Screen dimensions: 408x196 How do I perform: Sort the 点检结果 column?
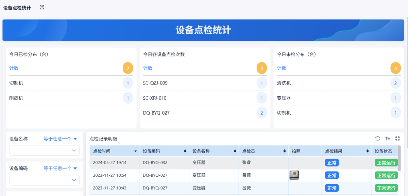click(x=368, y=151)
